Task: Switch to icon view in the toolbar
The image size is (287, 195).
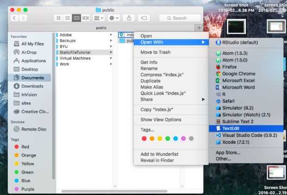Action: 58,18
